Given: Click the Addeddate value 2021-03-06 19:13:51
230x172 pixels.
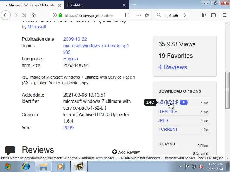Looking at the screenshot, I should tap(84, 95).
